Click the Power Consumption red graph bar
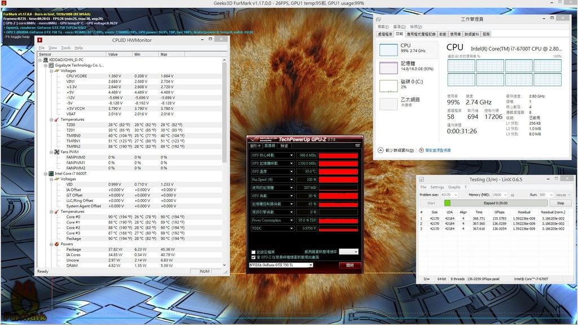This screenshot has height=325, width=578. click(339, 221)
